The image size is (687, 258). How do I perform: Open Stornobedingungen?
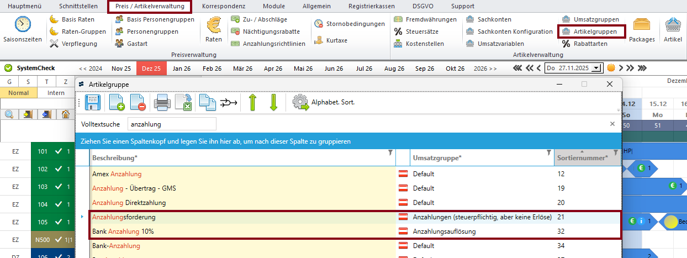point(350,24)
